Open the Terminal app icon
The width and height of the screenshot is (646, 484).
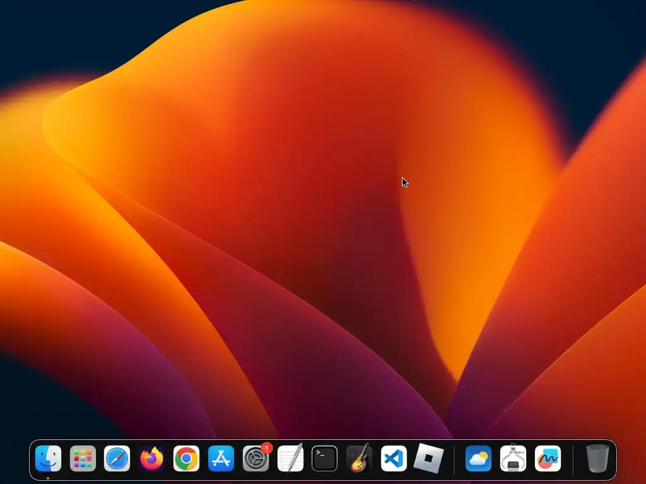(x=325, y=458)
